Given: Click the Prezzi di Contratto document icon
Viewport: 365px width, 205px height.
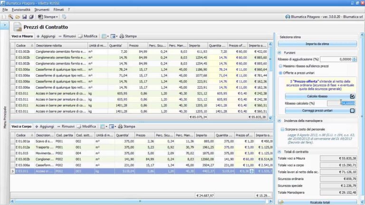Looking at the screenshot, I should [18, 27].
